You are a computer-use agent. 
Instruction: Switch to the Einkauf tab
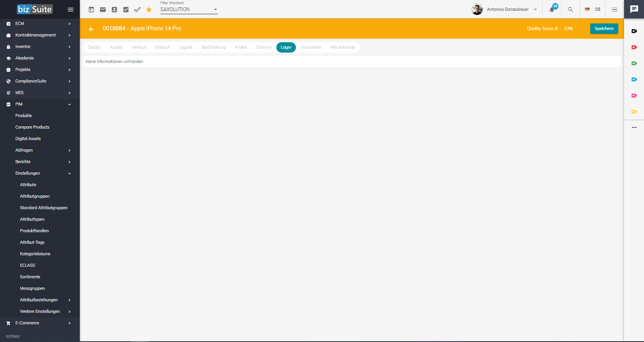pos(162,47)
